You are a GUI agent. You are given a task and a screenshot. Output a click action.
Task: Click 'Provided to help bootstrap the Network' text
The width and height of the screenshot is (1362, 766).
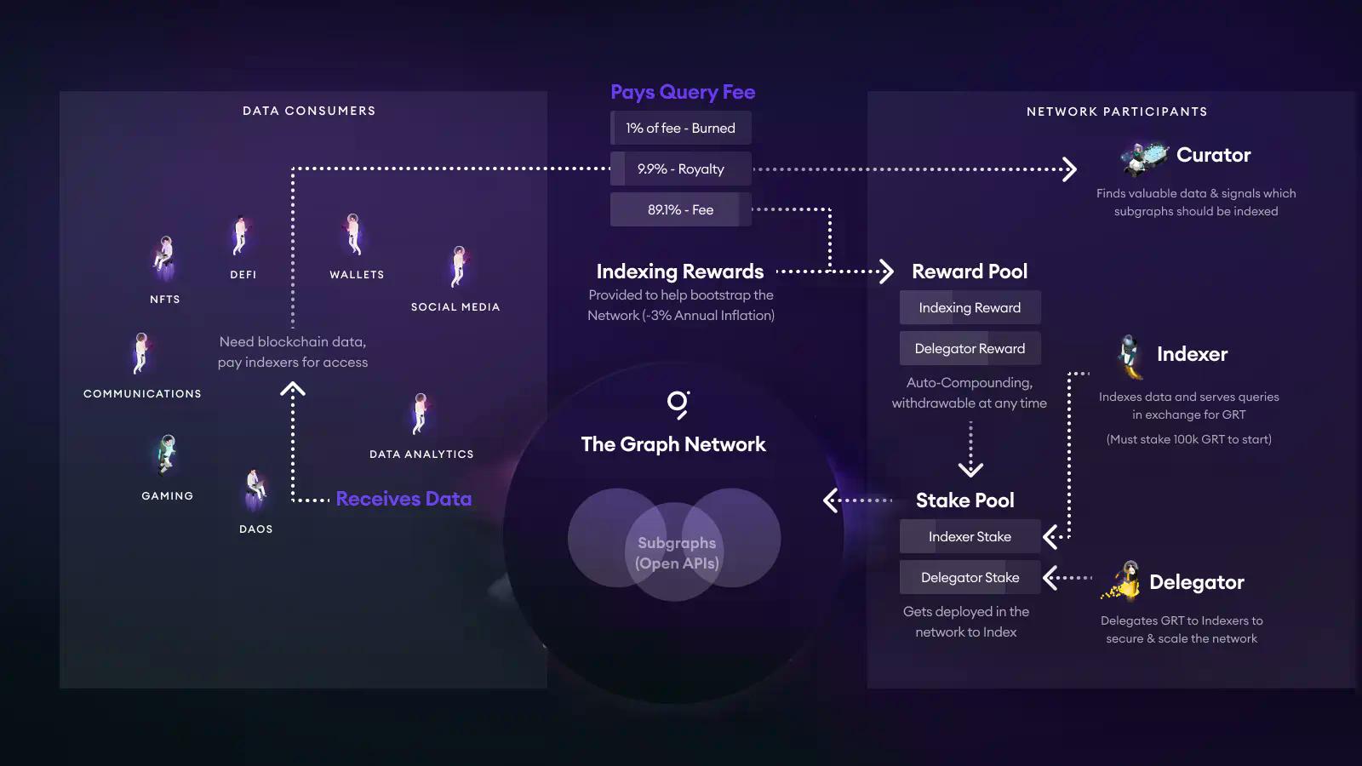[681, 305]
